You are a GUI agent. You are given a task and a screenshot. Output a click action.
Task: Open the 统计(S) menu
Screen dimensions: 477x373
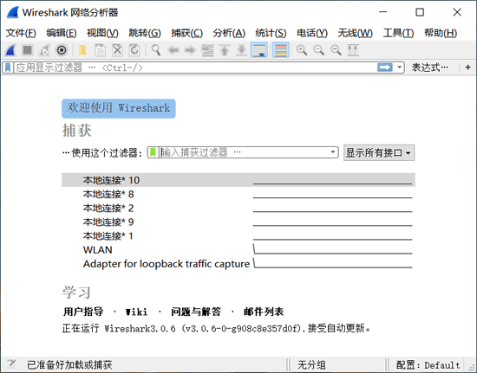[271, 33]
